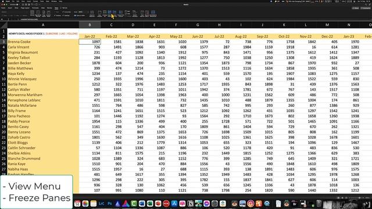Screen dimensions: 372x209
Task: Open PowerPoint from the Dock
Action: click(158, 204)
